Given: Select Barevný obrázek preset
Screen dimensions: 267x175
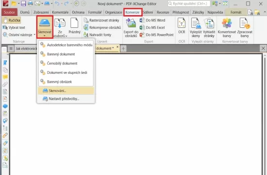Looking at the screenshot, I should [66, 82].
